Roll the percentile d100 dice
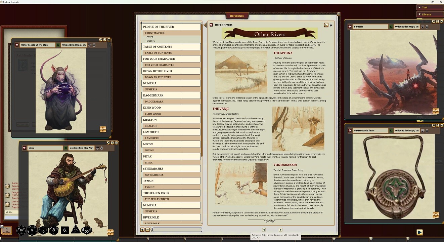This screenshot has width=444, height=242. click(86, 231)
